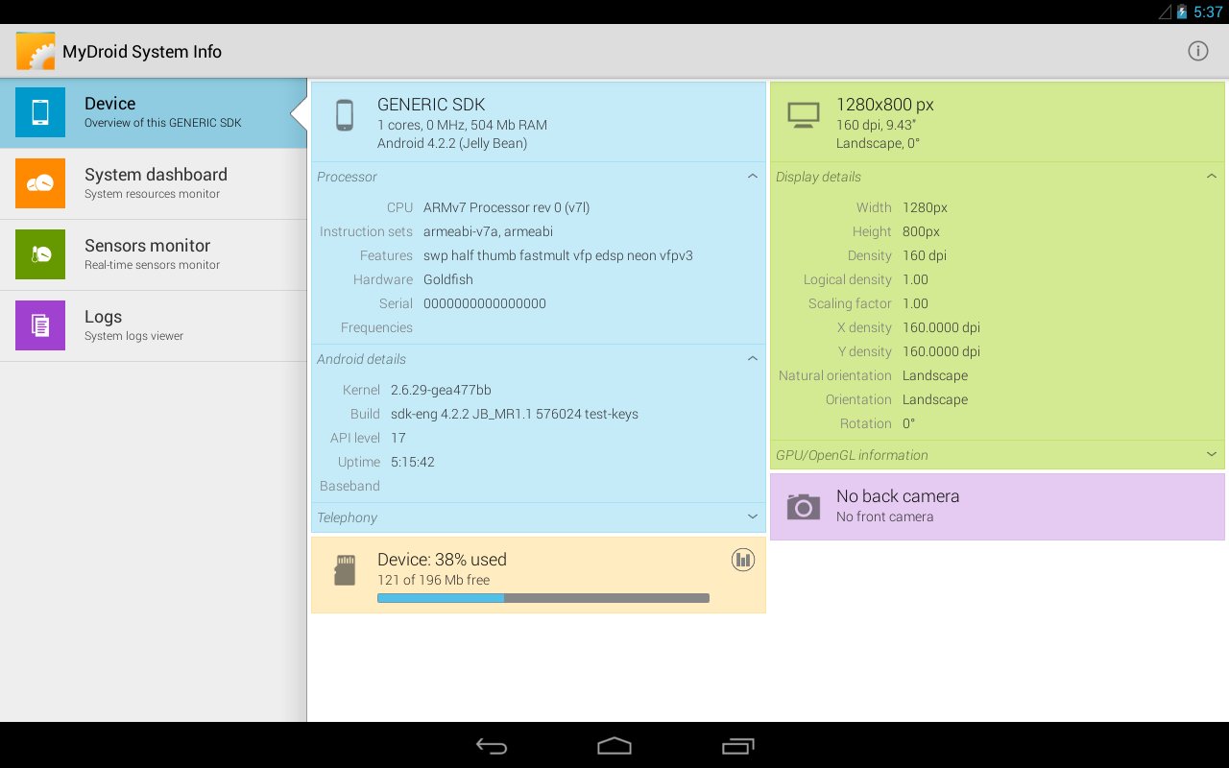Click the '121 of 196 Mb free' text

(x=434, y=580)
